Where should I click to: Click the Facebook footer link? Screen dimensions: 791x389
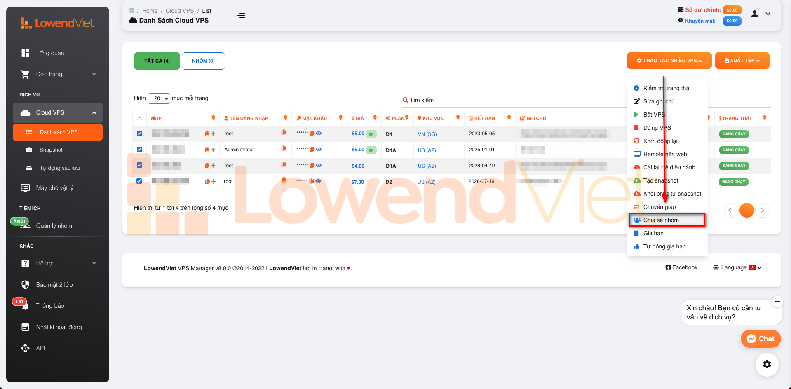[681, 267]
